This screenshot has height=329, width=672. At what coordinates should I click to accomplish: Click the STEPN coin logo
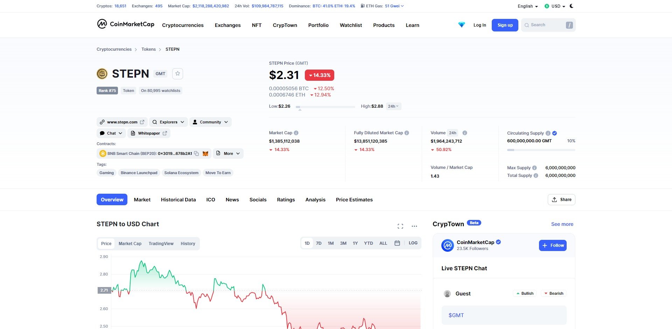click(102, 74)
